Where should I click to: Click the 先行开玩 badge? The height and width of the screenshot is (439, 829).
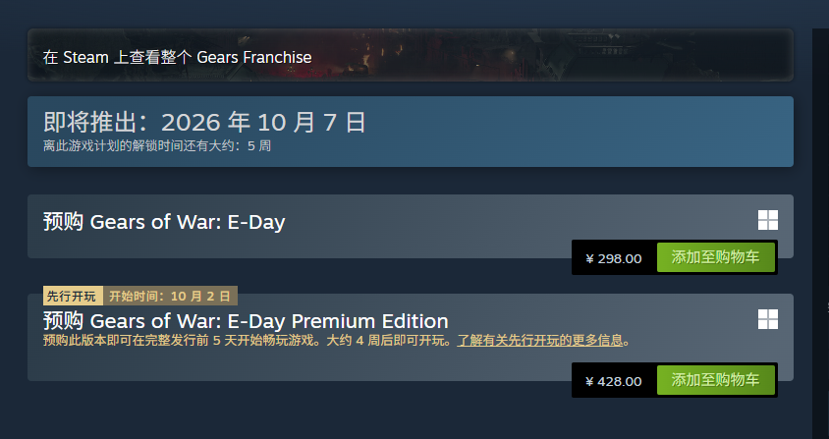coord(73,296)
